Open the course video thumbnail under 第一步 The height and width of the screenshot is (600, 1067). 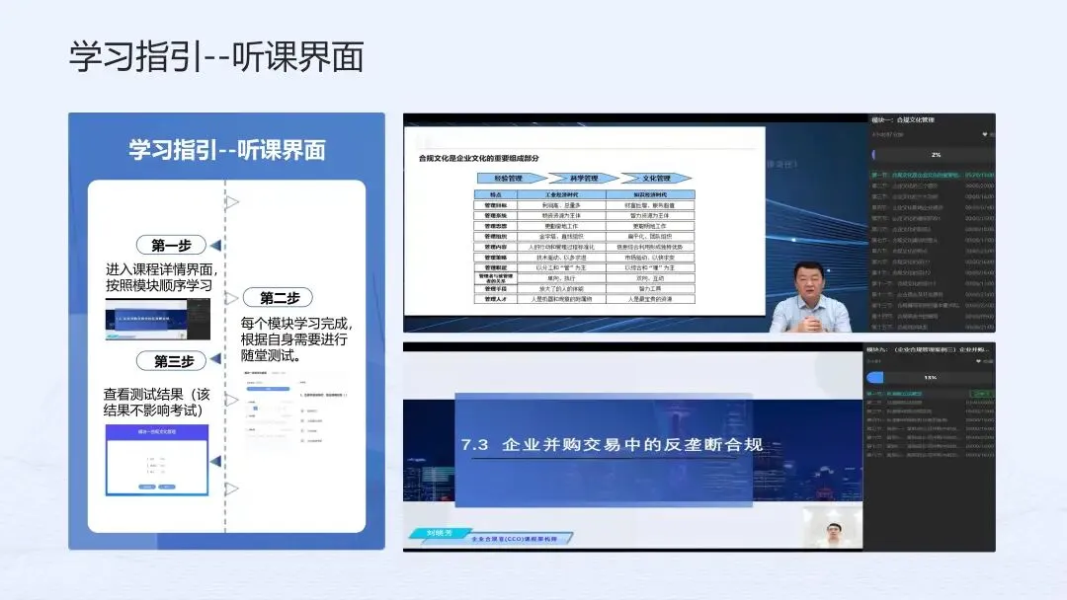click(x=158, y=320)
